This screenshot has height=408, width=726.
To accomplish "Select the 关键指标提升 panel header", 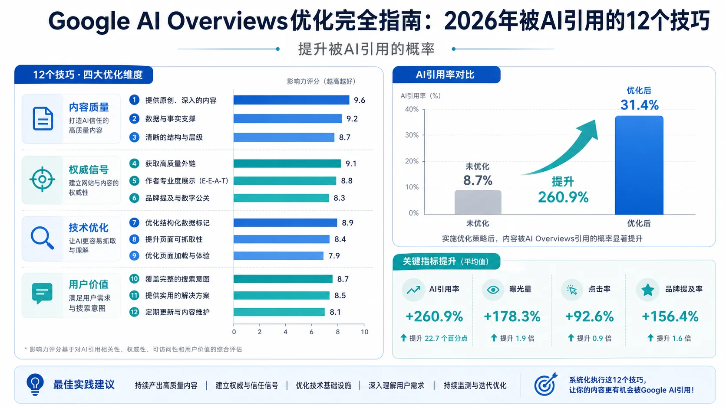I will 446,261.
